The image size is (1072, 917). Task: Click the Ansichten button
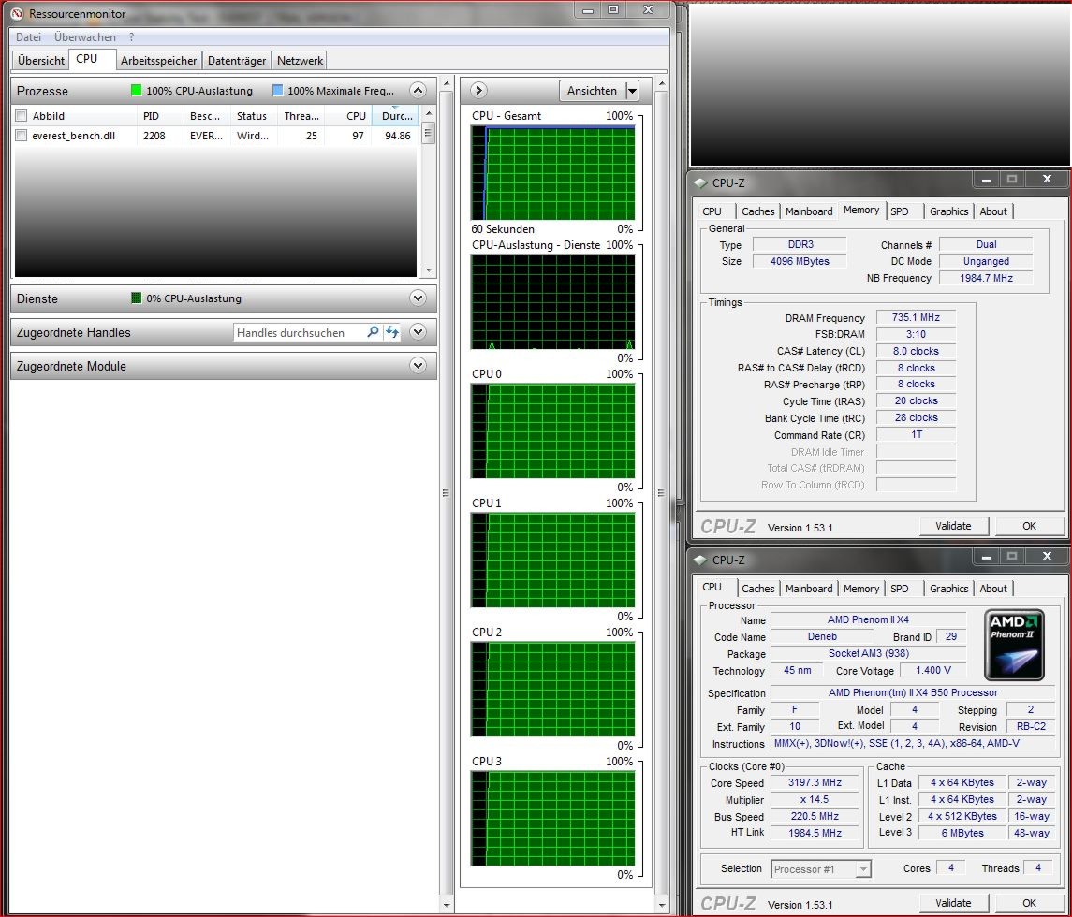592,90
